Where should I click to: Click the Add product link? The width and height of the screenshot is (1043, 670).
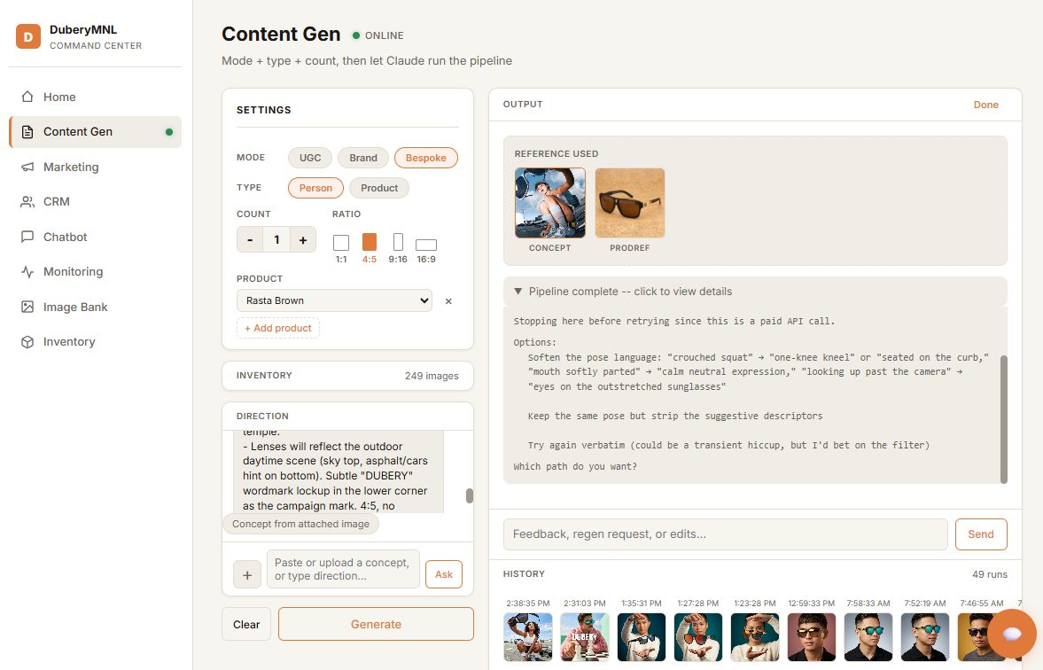click(278, 328)
